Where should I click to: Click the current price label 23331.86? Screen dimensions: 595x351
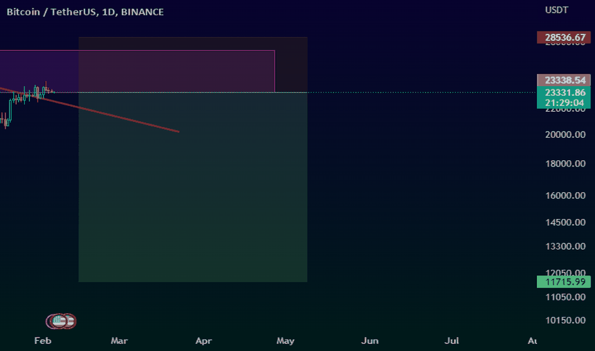(x=565, y=93)
